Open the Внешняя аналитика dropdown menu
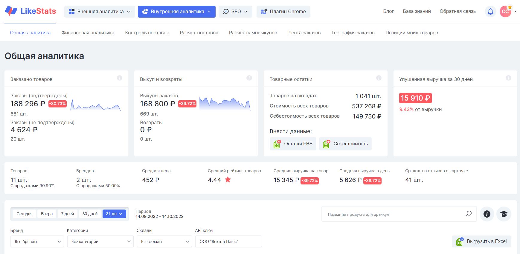 100,12
